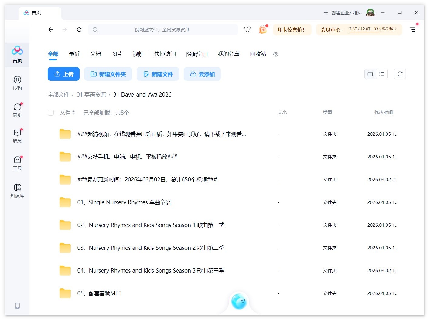Expand the storage capacity details arrow

click(396, 29)
